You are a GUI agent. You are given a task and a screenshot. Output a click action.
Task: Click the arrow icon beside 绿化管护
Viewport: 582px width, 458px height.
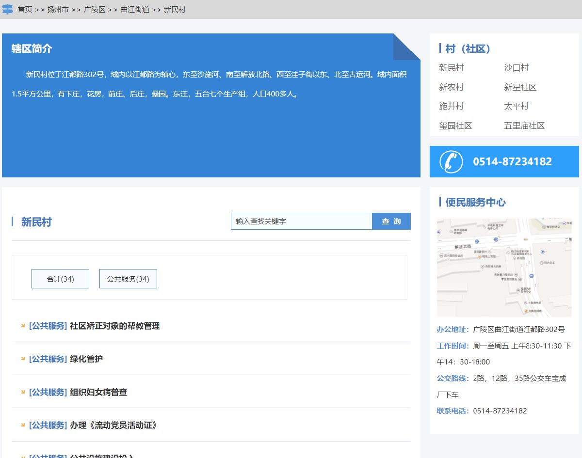[x=23, y=359]
